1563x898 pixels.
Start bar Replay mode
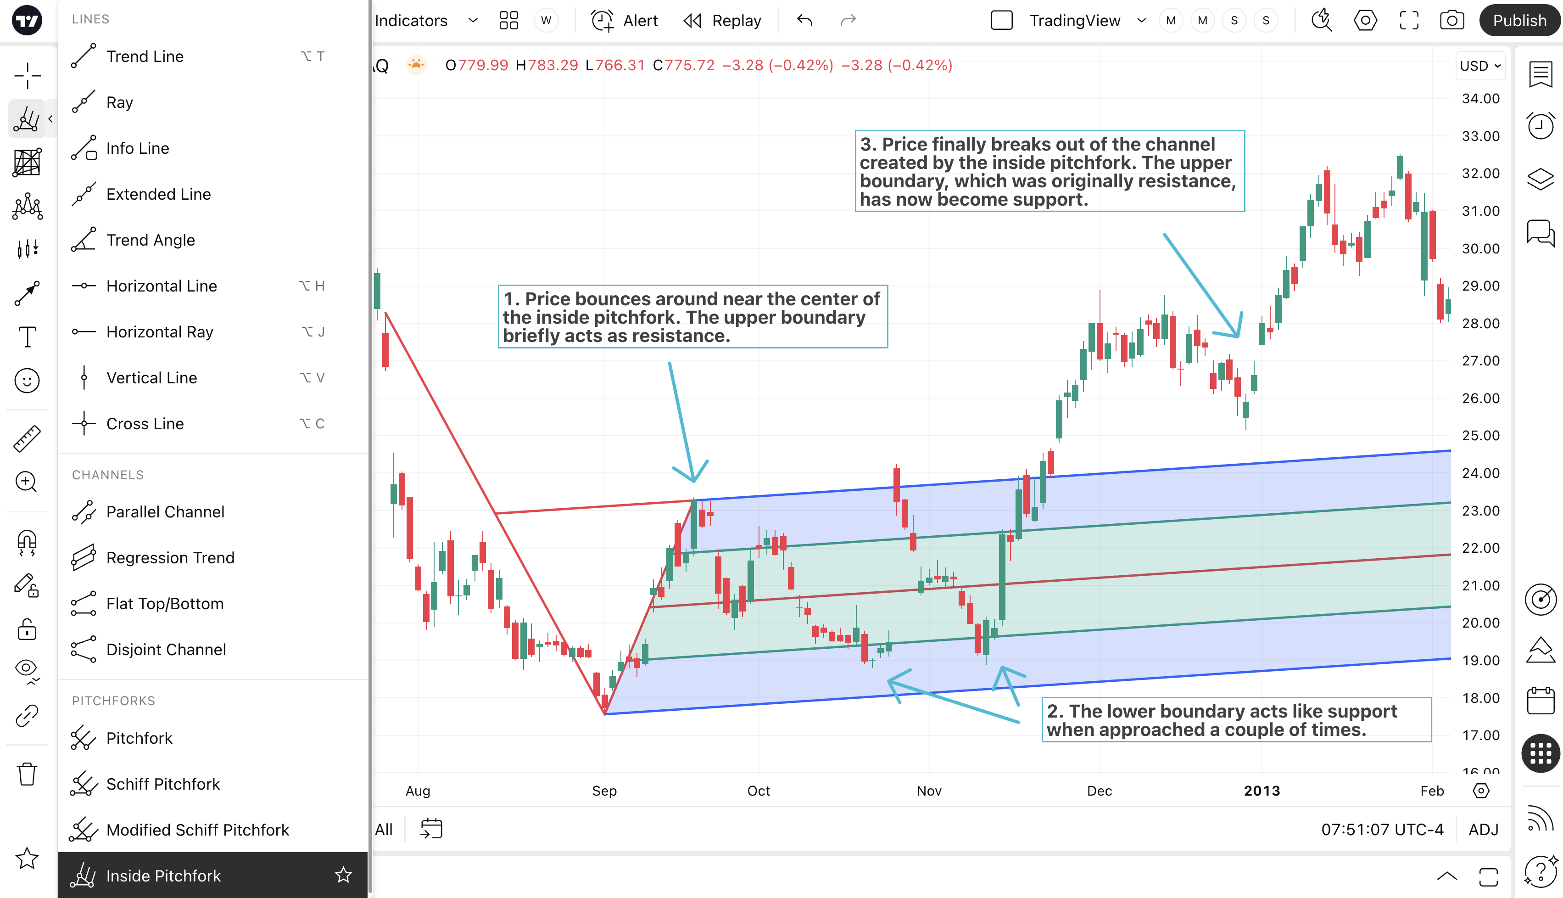click(722, 20)
